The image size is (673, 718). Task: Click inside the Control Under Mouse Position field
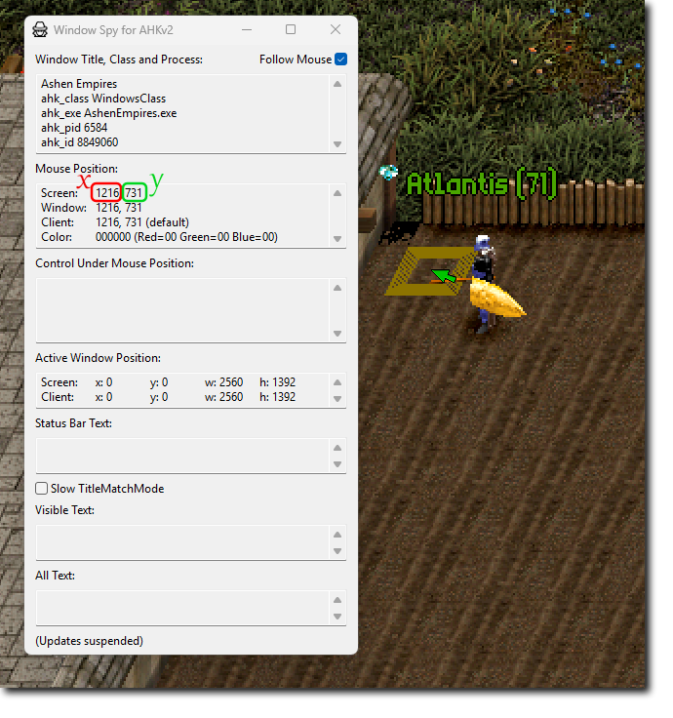click(x=183, y=310)
